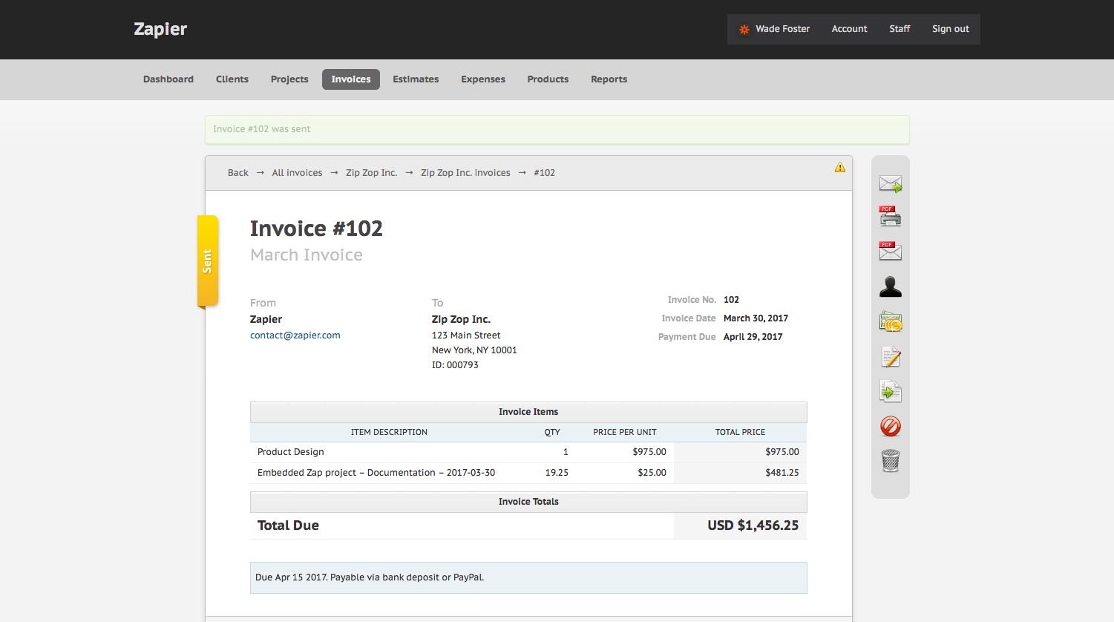Viewport: 1114px width, 622px height.
Task: Click the black person silhouette icon
Action: click(x=890, y=287)
